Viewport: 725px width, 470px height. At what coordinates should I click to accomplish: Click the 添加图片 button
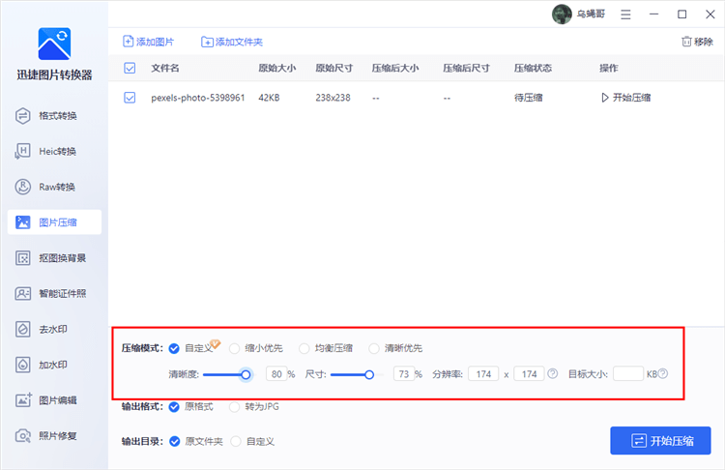(x=149, y=42)
